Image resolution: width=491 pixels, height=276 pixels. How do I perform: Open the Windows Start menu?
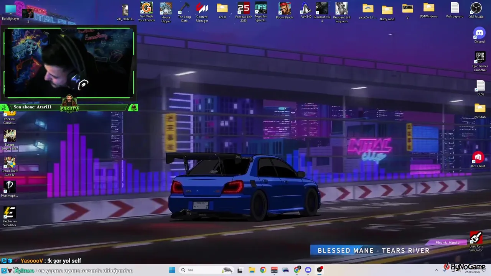tap(172, 270)
